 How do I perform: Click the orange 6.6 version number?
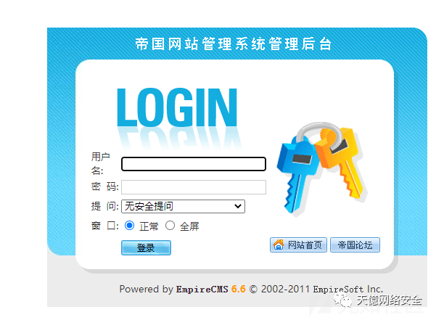pyautogui.click(x=238, y=289)
